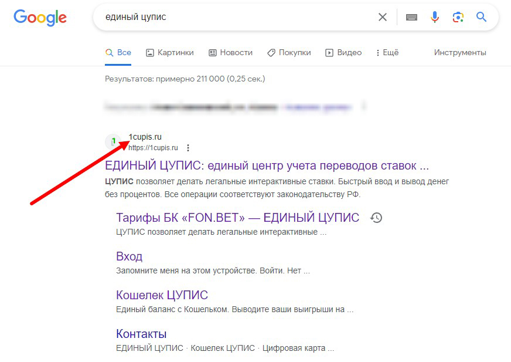Click the 1cupis.ru site name
The image size is (511, 362).
click(x=145, y=137)
